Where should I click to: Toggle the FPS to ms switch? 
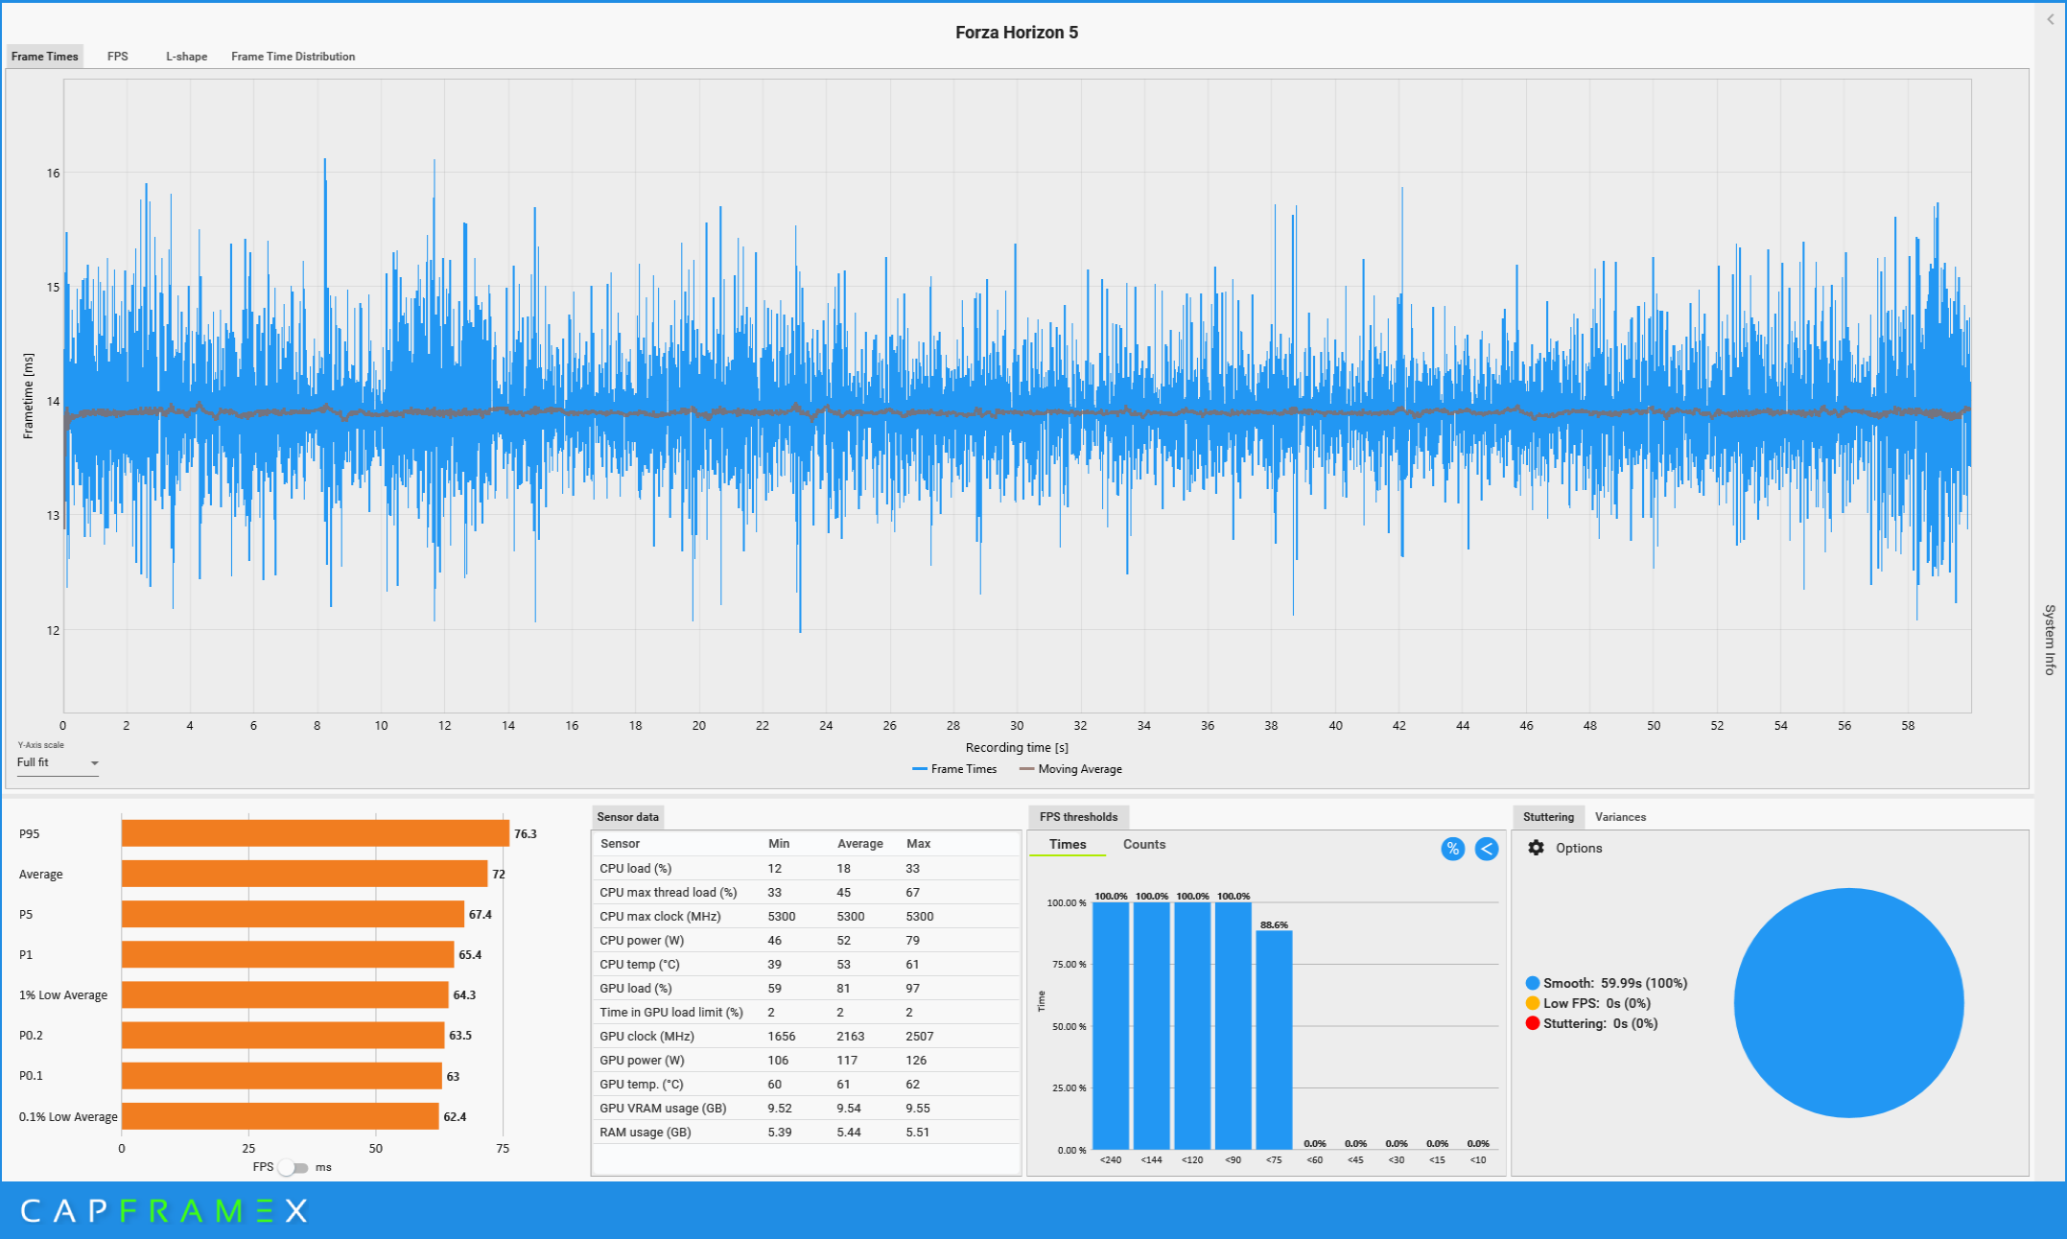point(294,1167)
